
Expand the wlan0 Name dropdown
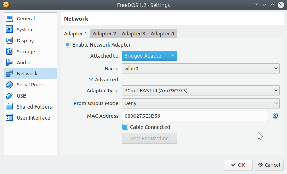pos(201,69)
